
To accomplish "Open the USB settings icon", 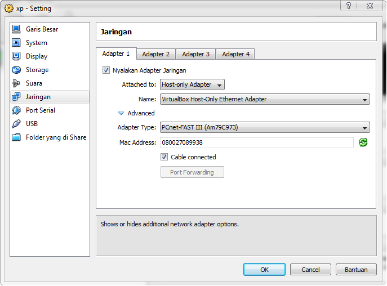I will pos(16,124).
